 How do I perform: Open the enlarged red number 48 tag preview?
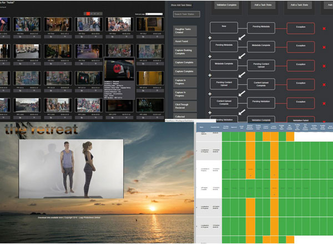(119, 69)
